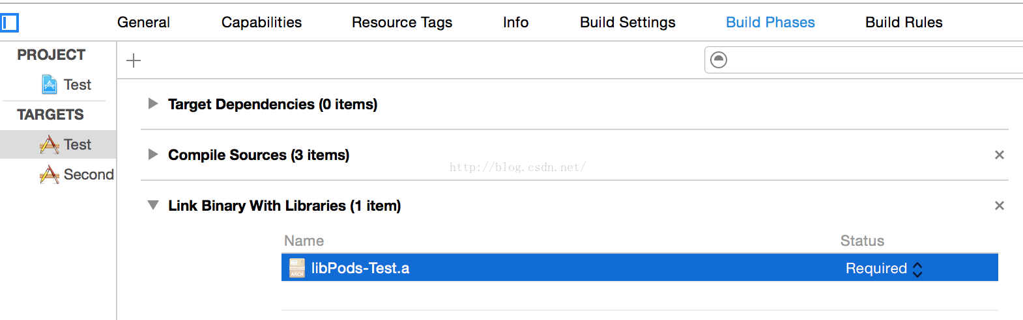Toggle the project navigator sidebar icon
The image size is (1023, 320).
pyautogui.click(x=10, y=23)
